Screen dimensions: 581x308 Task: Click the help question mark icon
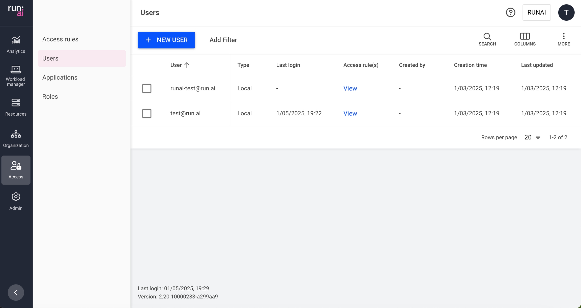(510, 12)
